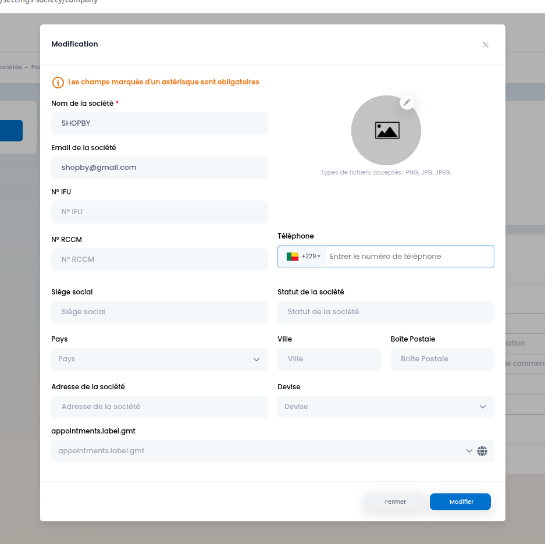Open the Devise dropdown
The width and height of the screenshot is (545, 544).
click(386, 407)
